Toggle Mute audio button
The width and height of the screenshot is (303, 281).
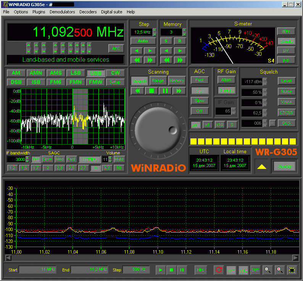click(x=119, y=159)
